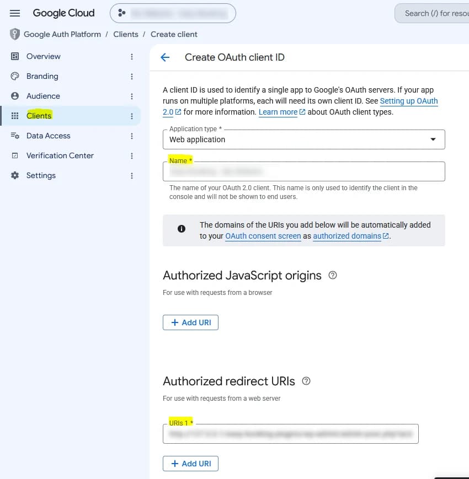Click the Authorized redirect URIs heading
The width and height of the screenshot is (469, 479).
click(x=228, y=381)
